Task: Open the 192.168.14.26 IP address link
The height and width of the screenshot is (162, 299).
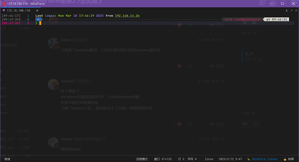Action: click(127, 16)
